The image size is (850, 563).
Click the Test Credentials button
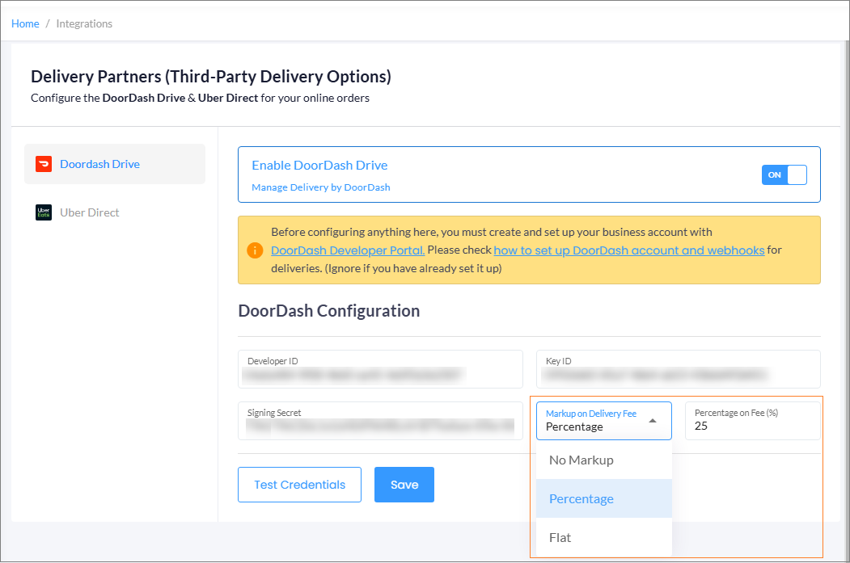tap(300, 485)
